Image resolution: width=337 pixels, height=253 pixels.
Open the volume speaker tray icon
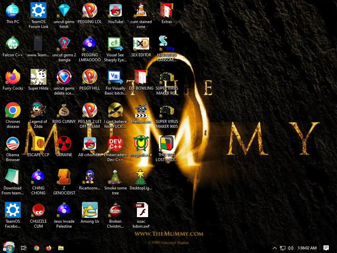click(x=290, y=248)
